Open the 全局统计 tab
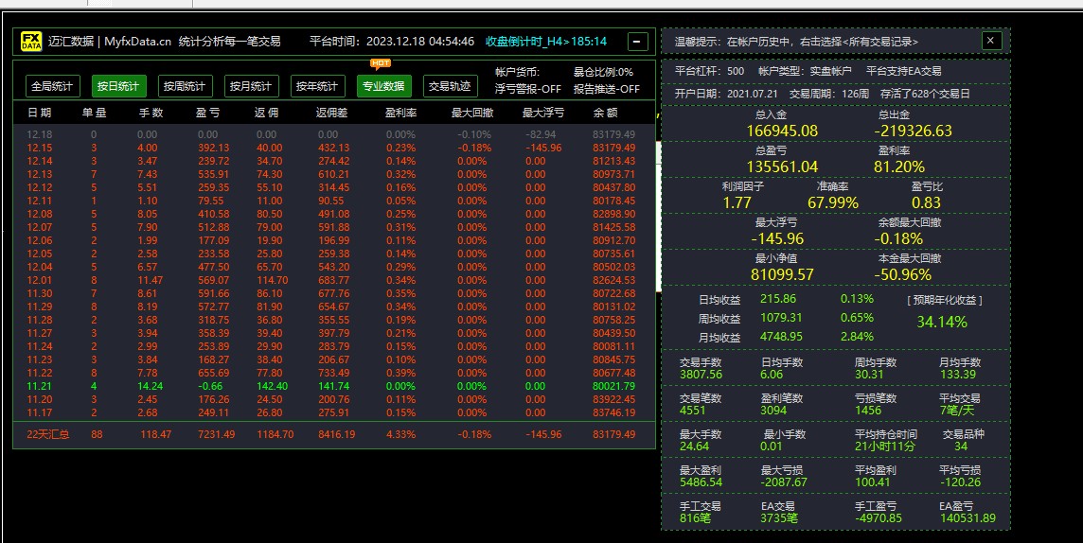 tap(52, 86)
